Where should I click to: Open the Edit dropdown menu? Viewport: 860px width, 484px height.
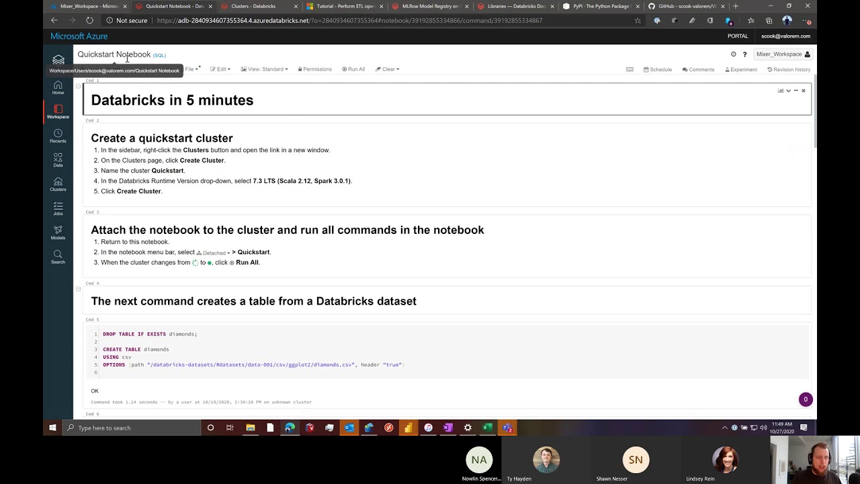220,69
